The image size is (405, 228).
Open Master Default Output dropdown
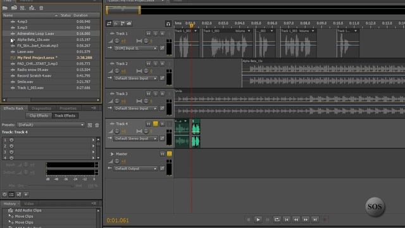click(135, 168)
